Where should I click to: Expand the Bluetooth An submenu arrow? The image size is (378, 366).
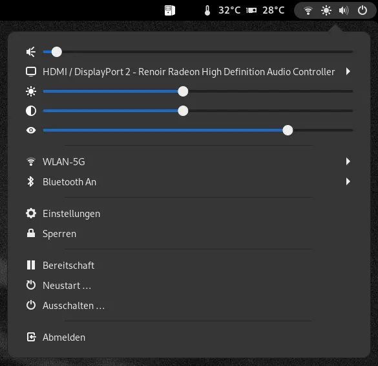coord(348,181)
